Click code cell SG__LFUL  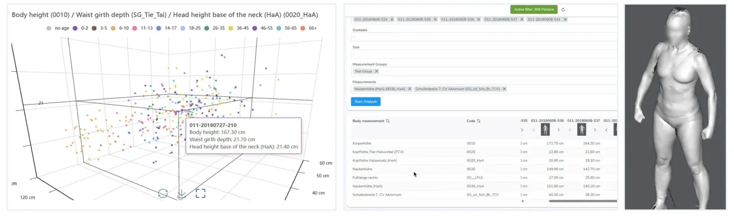(475, 178)
